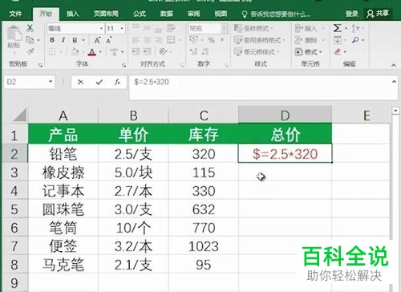Open 条件格式 conditional formatting
This screenshot has height=292, width=401.
point(253,28)
